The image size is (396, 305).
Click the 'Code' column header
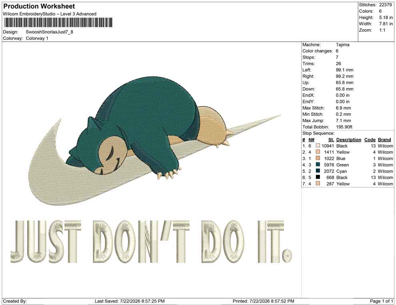pos(370,139)
